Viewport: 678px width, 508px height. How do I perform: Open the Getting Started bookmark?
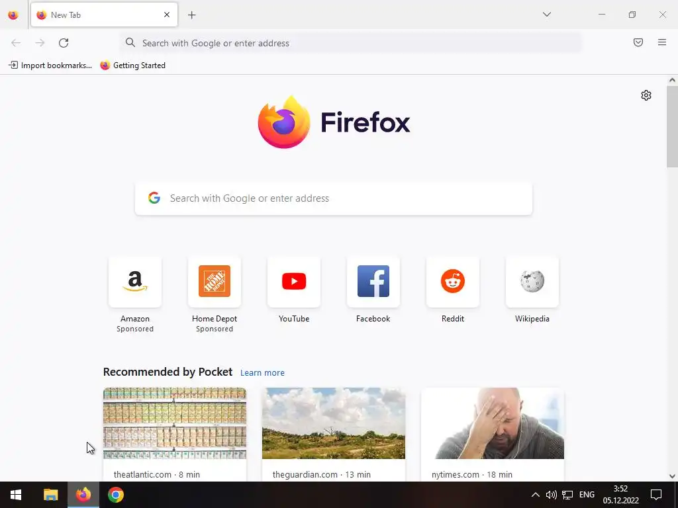coord(132,65)
